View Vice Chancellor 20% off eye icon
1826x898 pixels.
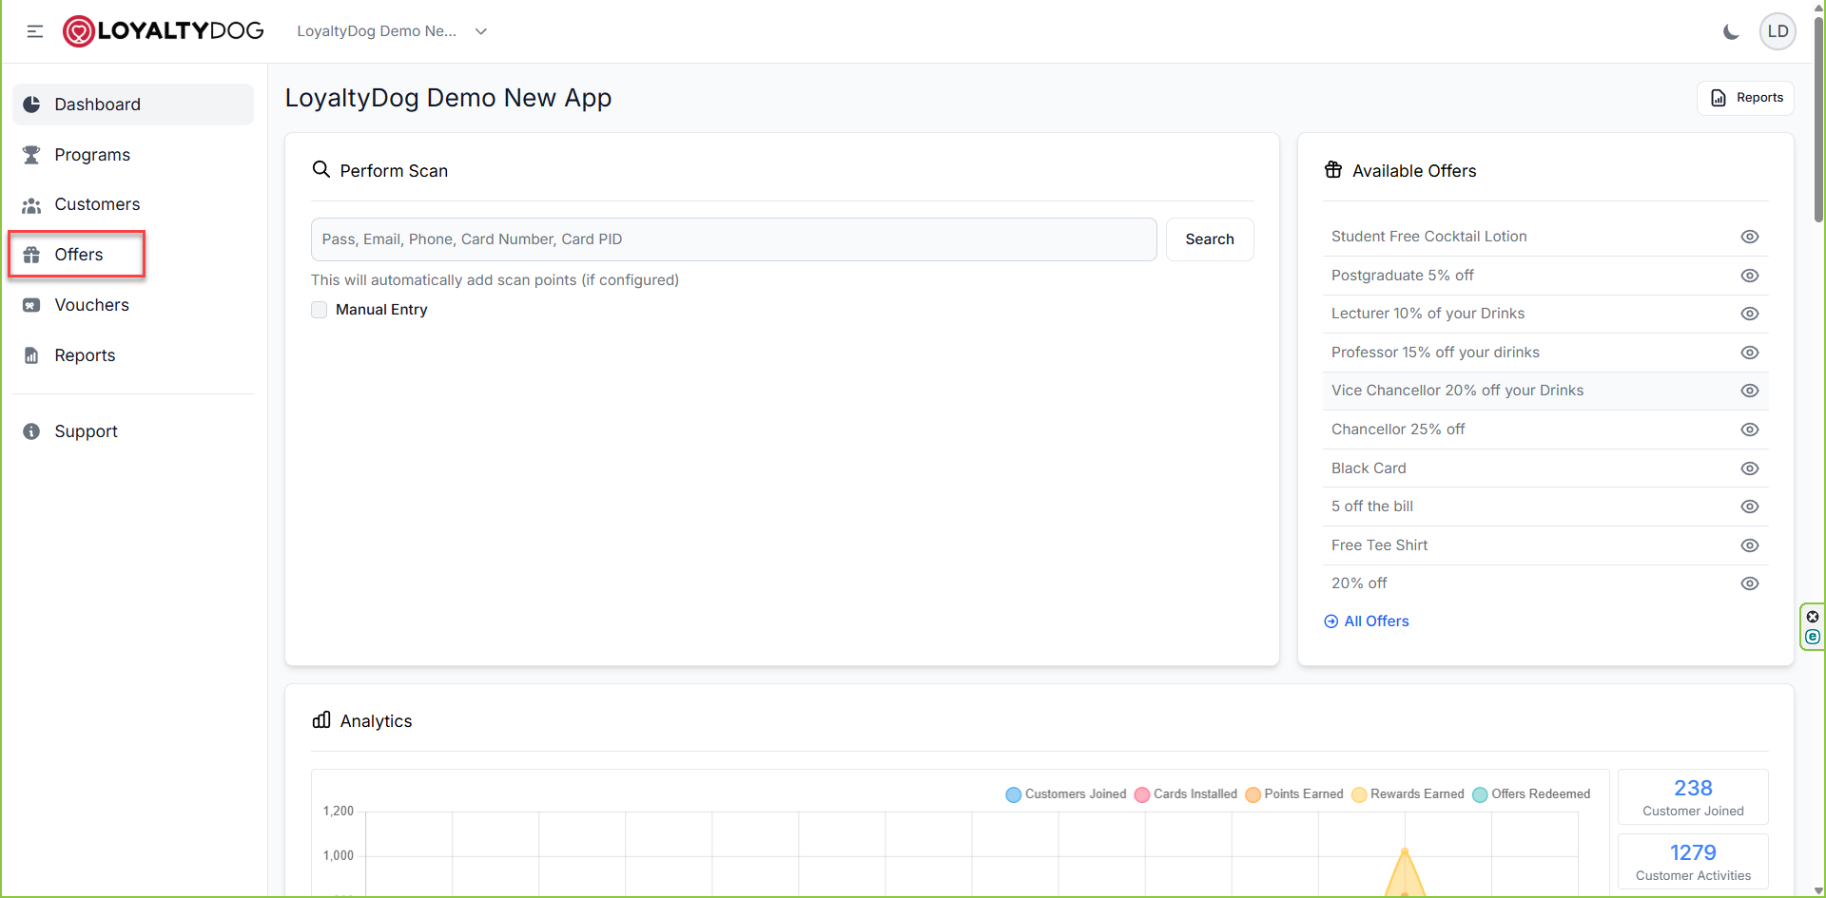click(1750, 391)
